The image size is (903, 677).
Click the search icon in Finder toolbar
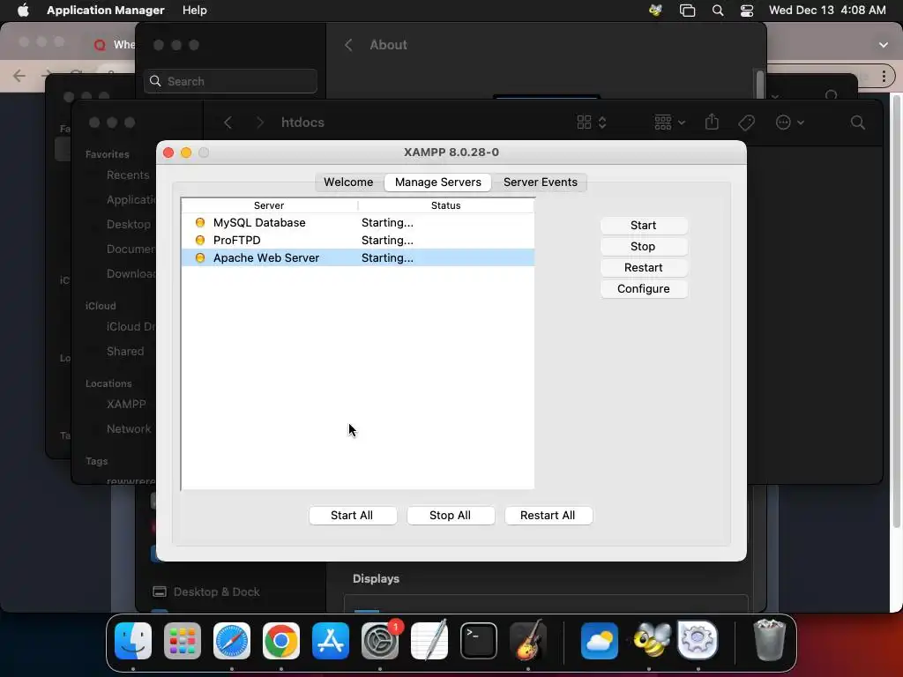coord(857,123)
